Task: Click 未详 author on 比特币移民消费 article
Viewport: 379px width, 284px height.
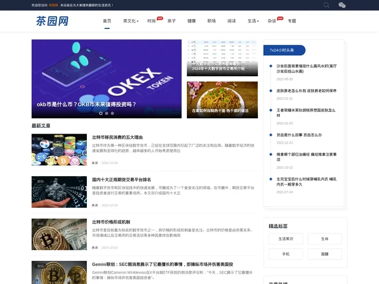Action: point(95,163)
